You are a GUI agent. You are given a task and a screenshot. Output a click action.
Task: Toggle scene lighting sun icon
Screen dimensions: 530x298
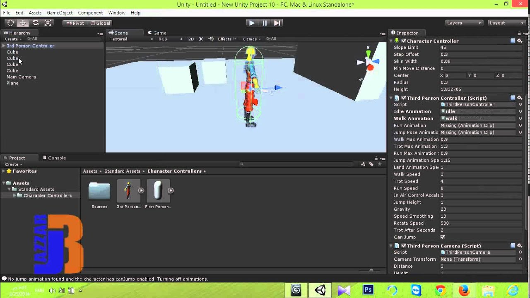[x=201, y=39]
